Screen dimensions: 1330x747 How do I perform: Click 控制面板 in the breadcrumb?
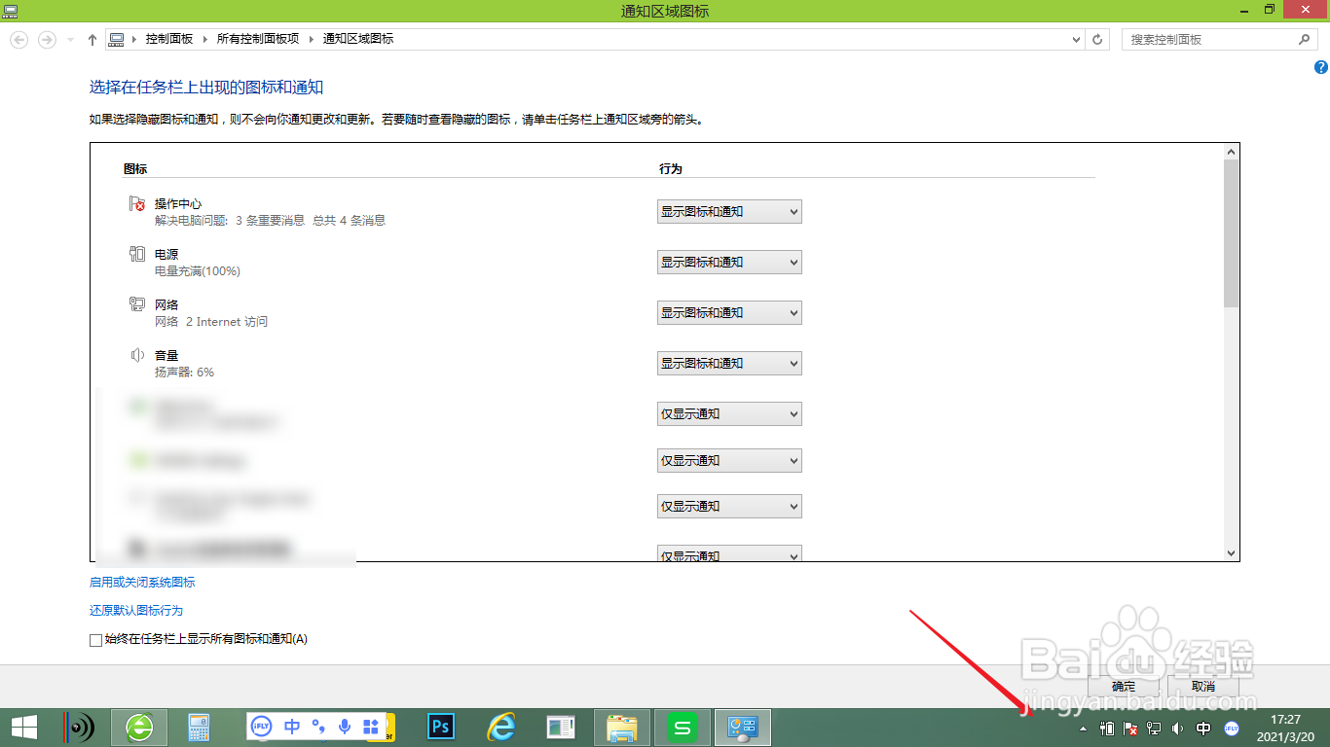[169, 39]
